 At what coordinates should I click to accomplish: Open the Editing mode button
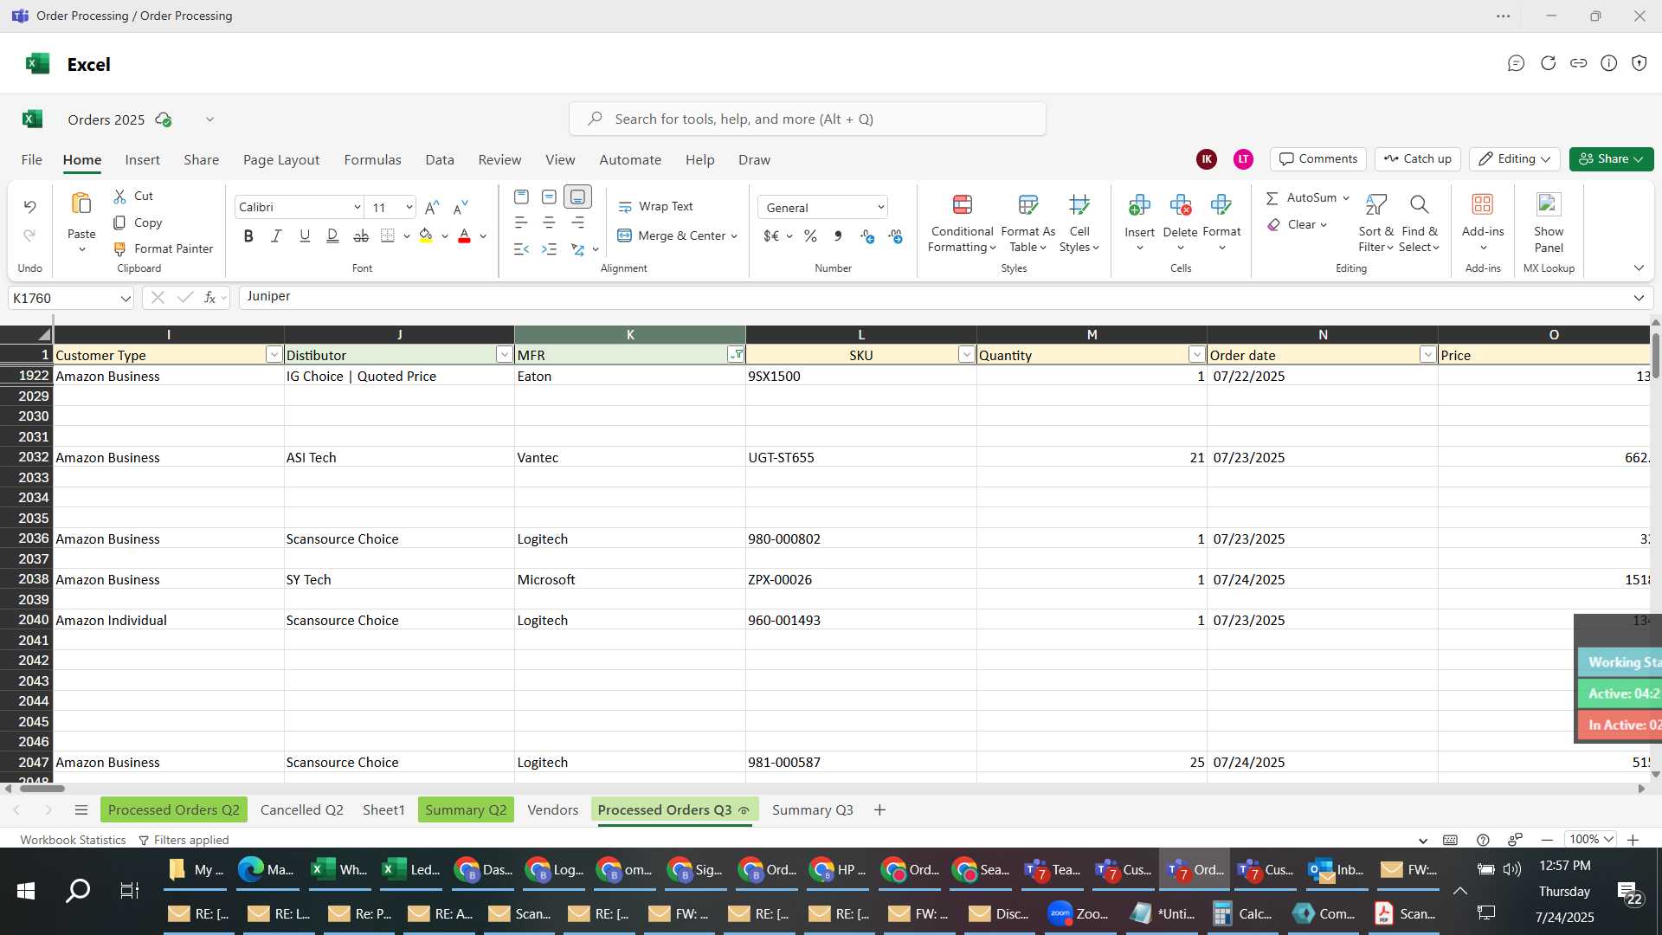tap(1514, 158)
